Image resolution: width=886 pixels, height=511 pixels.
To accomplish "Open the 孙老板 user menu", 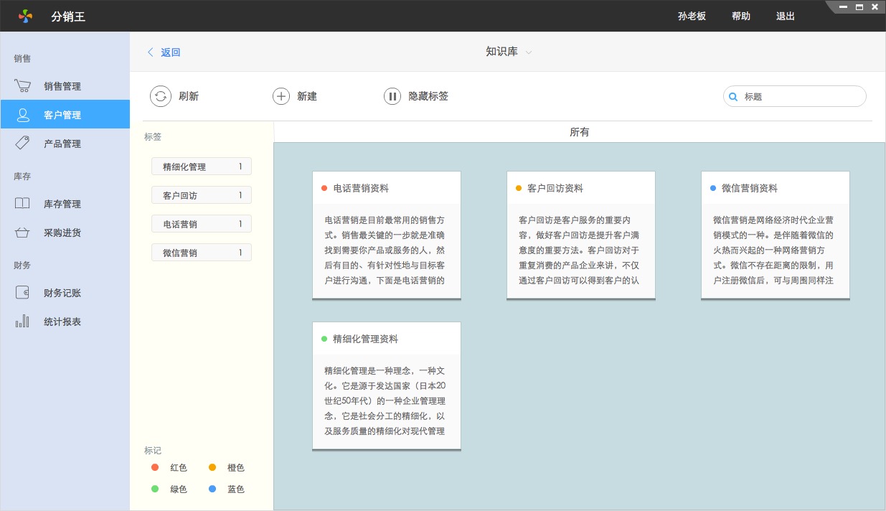I will [x=692, y=16].
